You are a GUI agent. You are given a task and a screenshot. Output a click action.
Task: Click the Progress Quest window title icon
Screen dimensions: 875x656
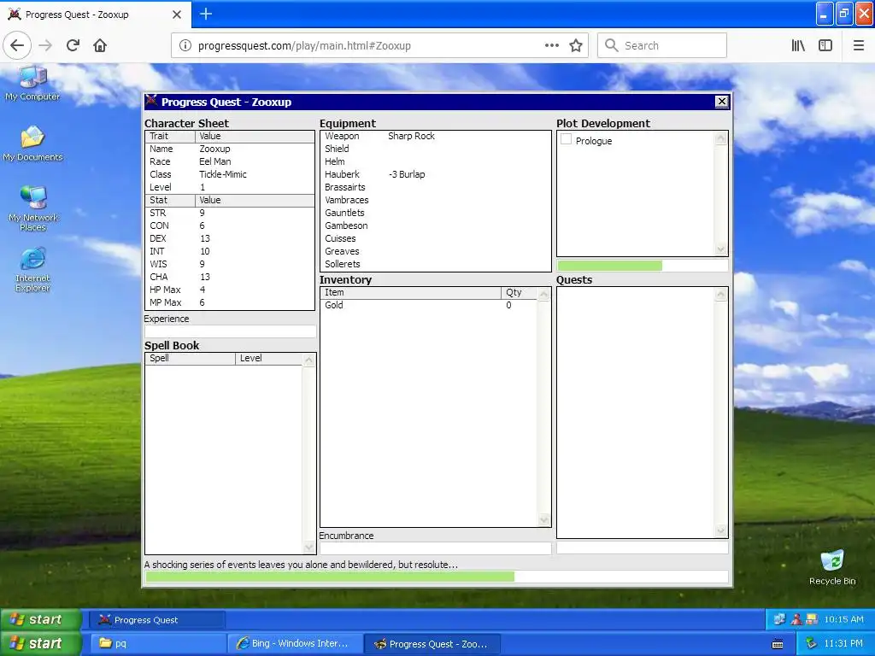click(151, 101)
